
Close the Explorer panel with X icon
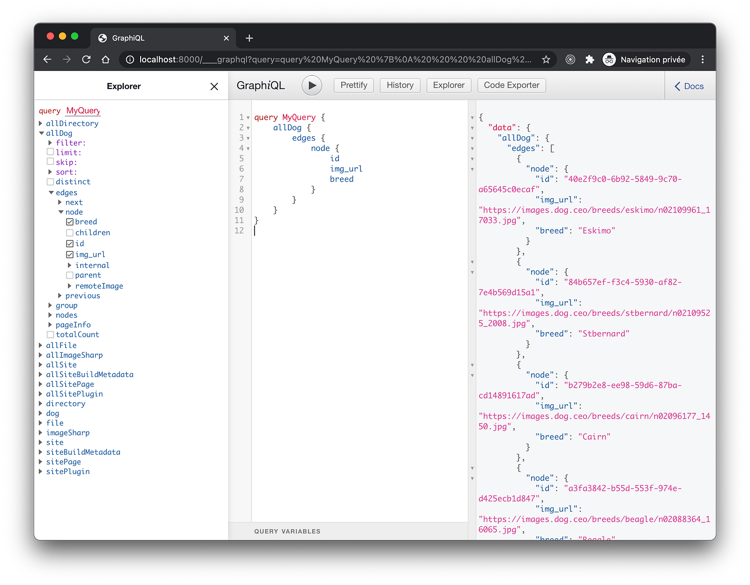(x=214, y=86)
